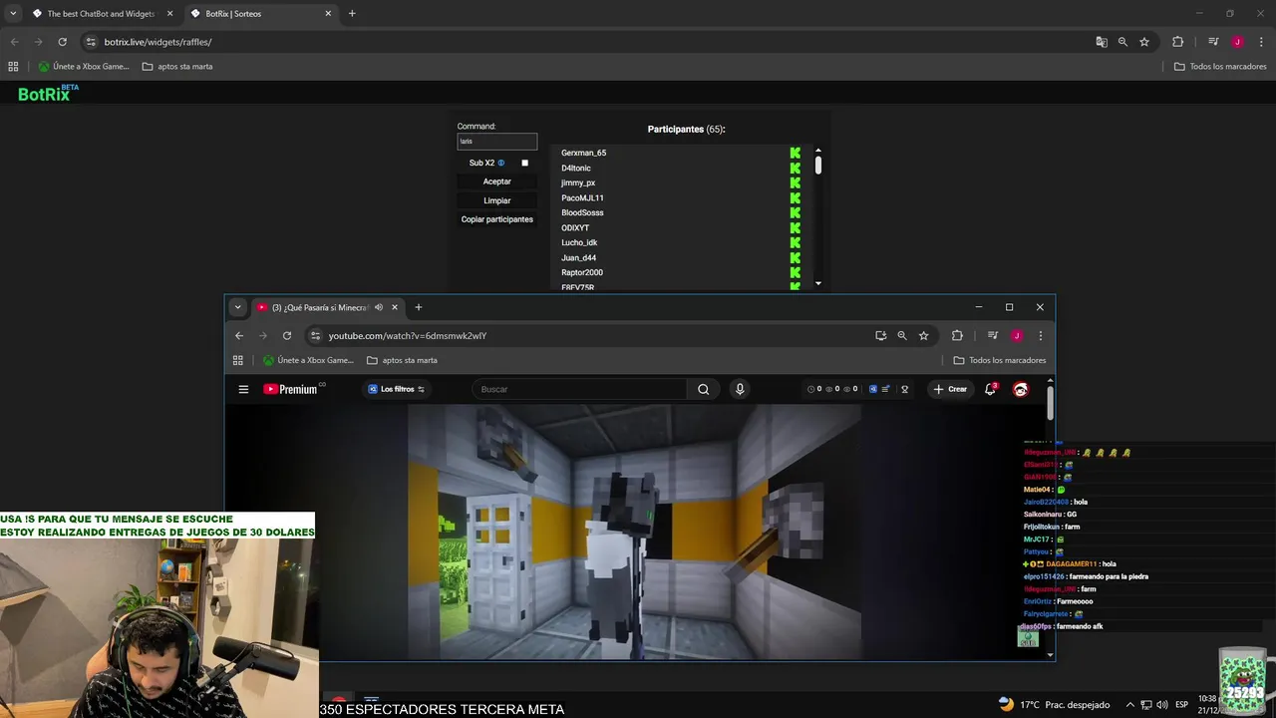1276x718 pixels.
Task: Select participant PacoMJL11
Action: 582,197
